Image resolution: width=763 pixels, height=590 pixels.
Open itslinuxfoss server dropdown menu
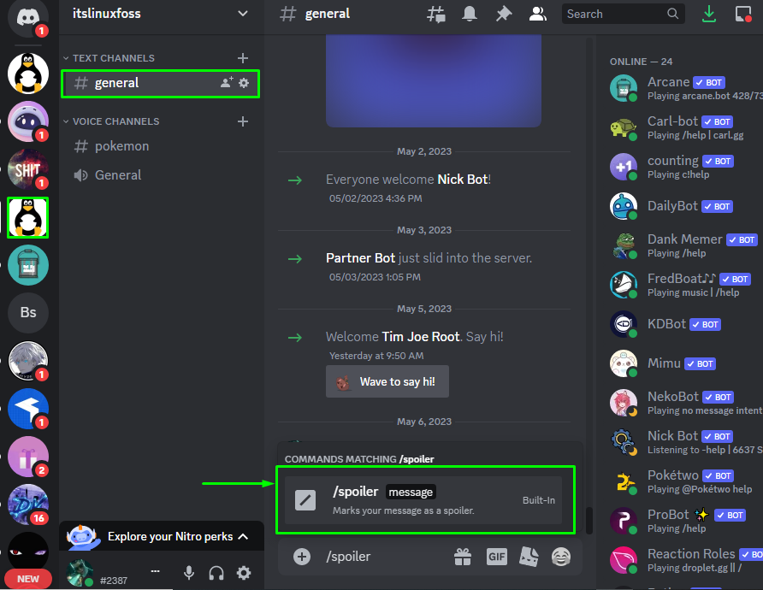coord(243,14)
